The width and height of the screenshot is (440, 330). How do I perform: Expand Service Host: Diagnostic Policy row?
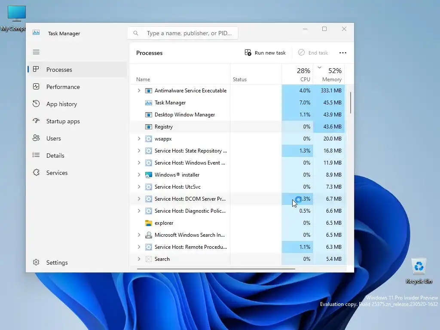[x=139, y=211]
